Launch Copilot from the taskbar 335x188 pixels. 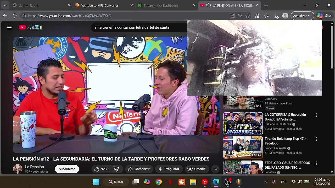pos(147,182)
